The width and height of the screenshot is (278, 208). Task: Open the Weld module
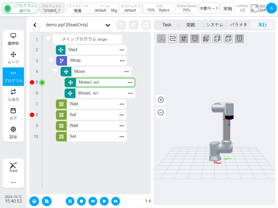pos(13,167)
